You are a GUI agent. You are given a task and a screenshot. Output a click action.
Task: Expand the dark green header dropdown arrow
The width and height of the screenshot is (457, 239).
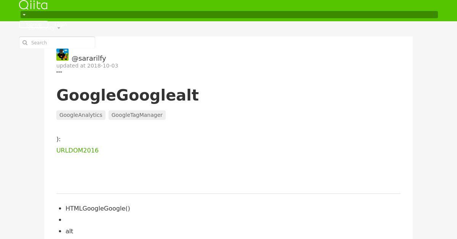click(24, 15)
